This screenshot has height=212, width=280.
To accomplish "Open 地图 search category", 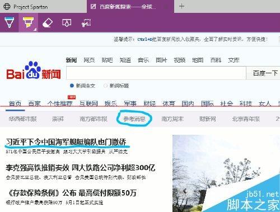I will [198, 60].
